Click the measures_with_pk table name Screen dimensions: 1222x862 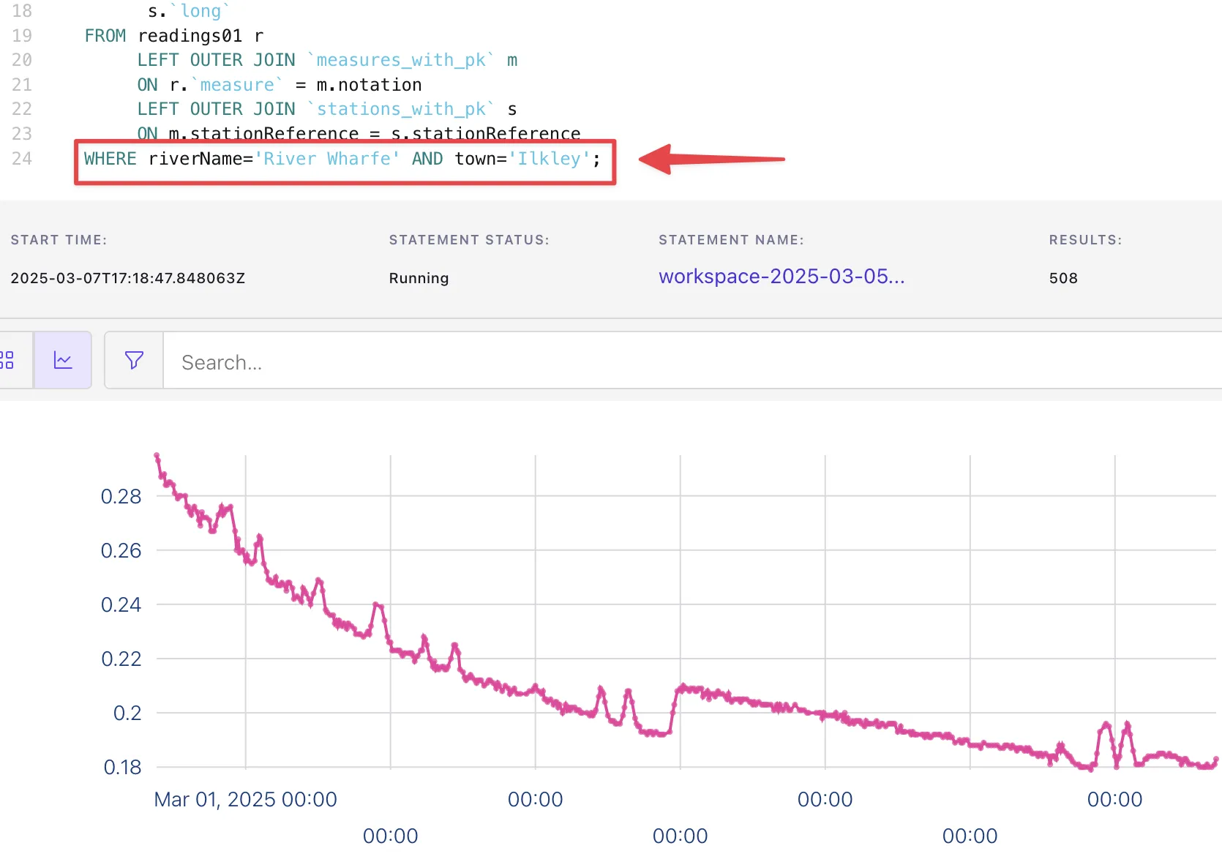point(400,60)
